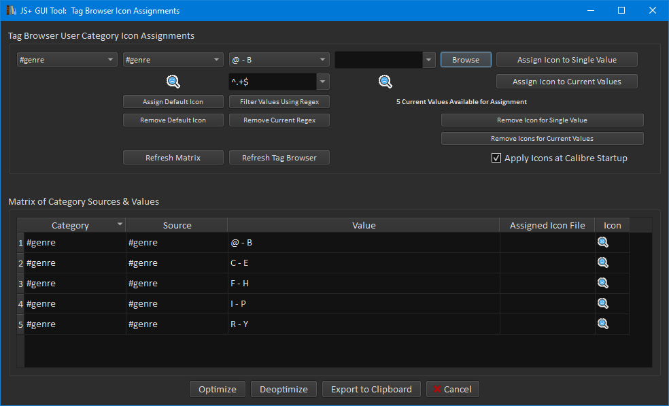Click the app icon in title bar
This screenshot has width=669, height=406.
point(11,10)
